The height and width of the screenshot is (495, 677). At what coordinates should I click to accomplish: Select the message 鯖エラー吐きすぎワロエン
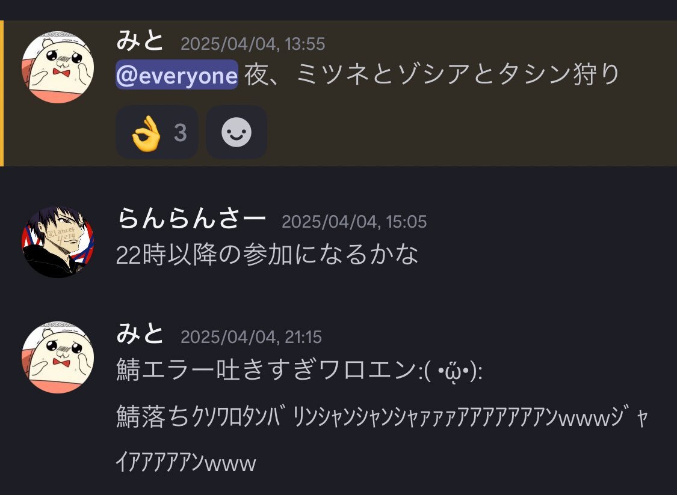(x=265, y=370)
